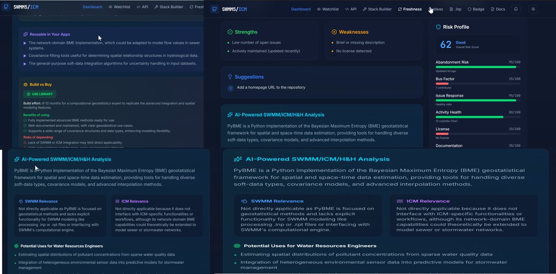
Task: Click the 62 overall risk score
Action: coord(446,44)
